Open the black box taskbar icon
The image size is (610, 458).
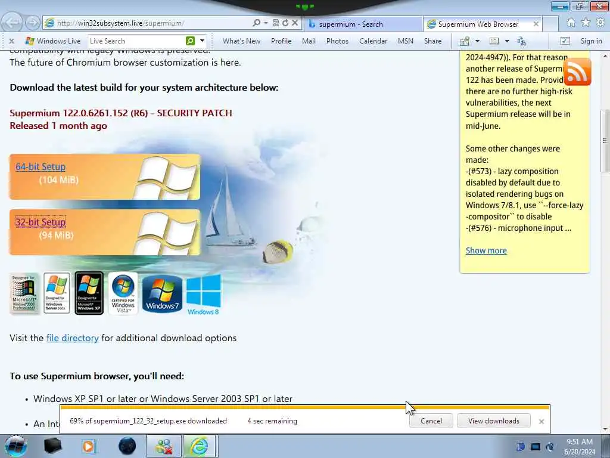tap(52, 446)
